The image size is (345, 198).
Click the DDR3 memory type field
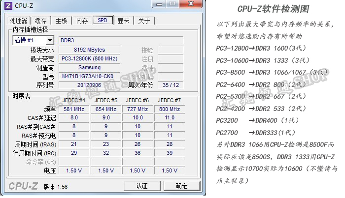pos(121,40)
